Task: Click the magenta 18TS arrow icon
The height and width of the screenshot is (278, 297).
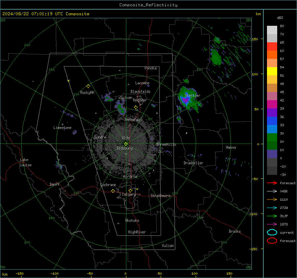Action: (x=272, y=224)
